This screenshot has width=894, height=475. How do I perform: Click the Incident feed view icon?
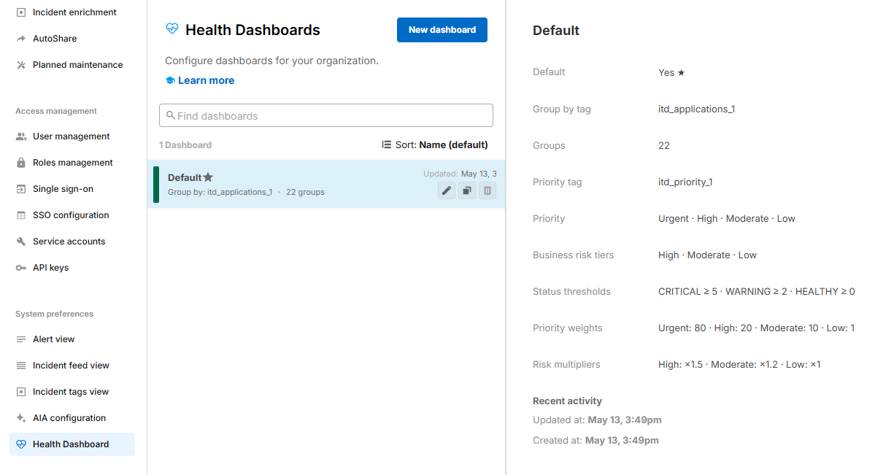pyautogui.click(x=21, y=366)
